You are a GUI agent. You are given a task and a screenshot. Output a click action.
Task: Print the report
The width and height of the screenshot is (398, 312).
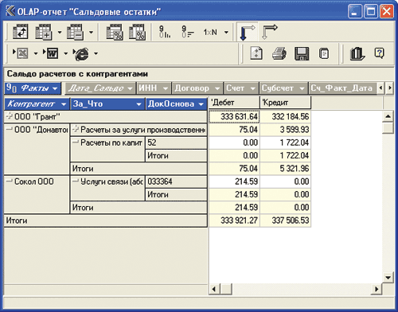(x=279, y=53)
